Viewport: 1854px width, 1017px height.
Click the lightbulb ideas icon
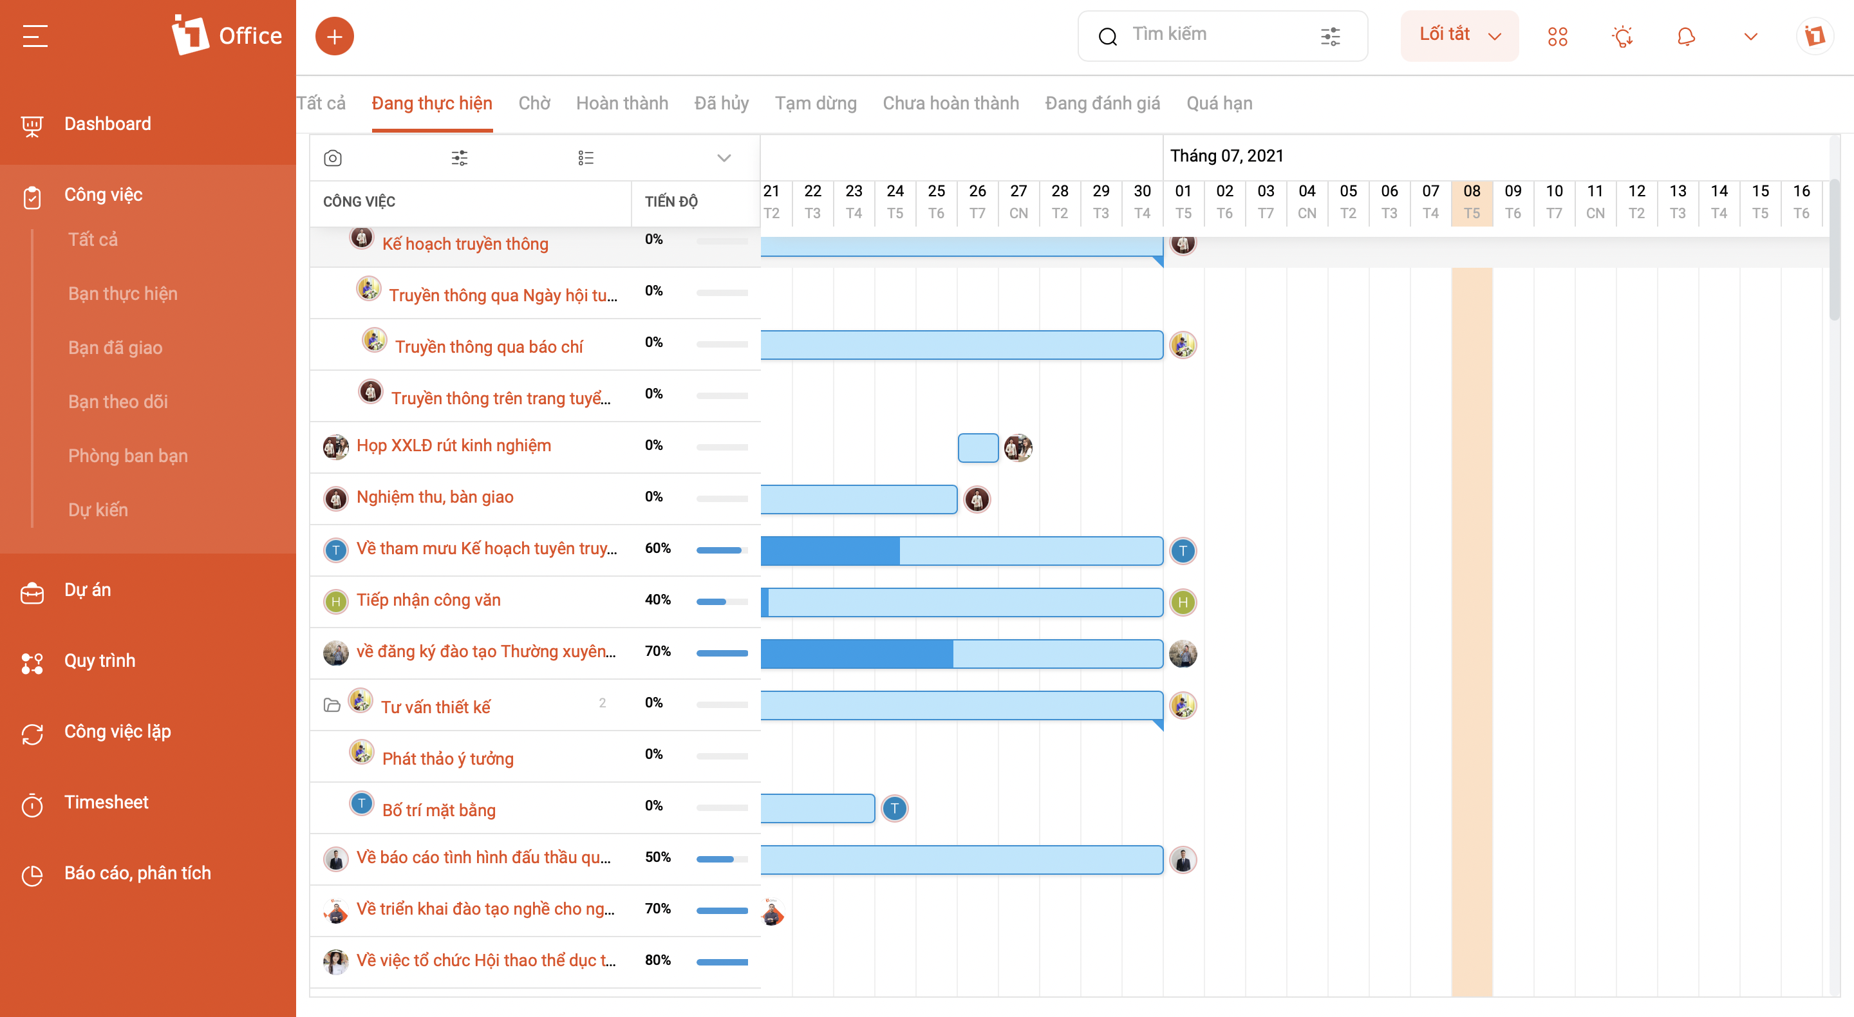pyautogui.click(x=1622, y=36)
